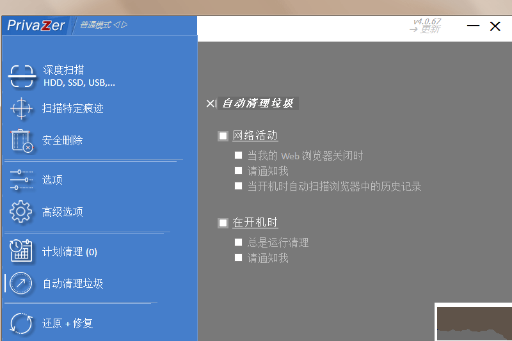Click the HDD, SSD, USB,... subtitle text

[x=79, y=83]
